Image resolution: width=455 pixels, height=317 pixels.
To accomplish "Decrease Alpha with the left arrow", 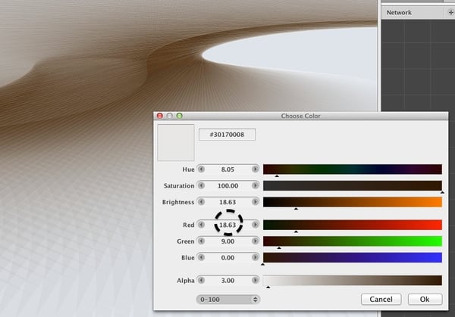I will click(201, 280).
